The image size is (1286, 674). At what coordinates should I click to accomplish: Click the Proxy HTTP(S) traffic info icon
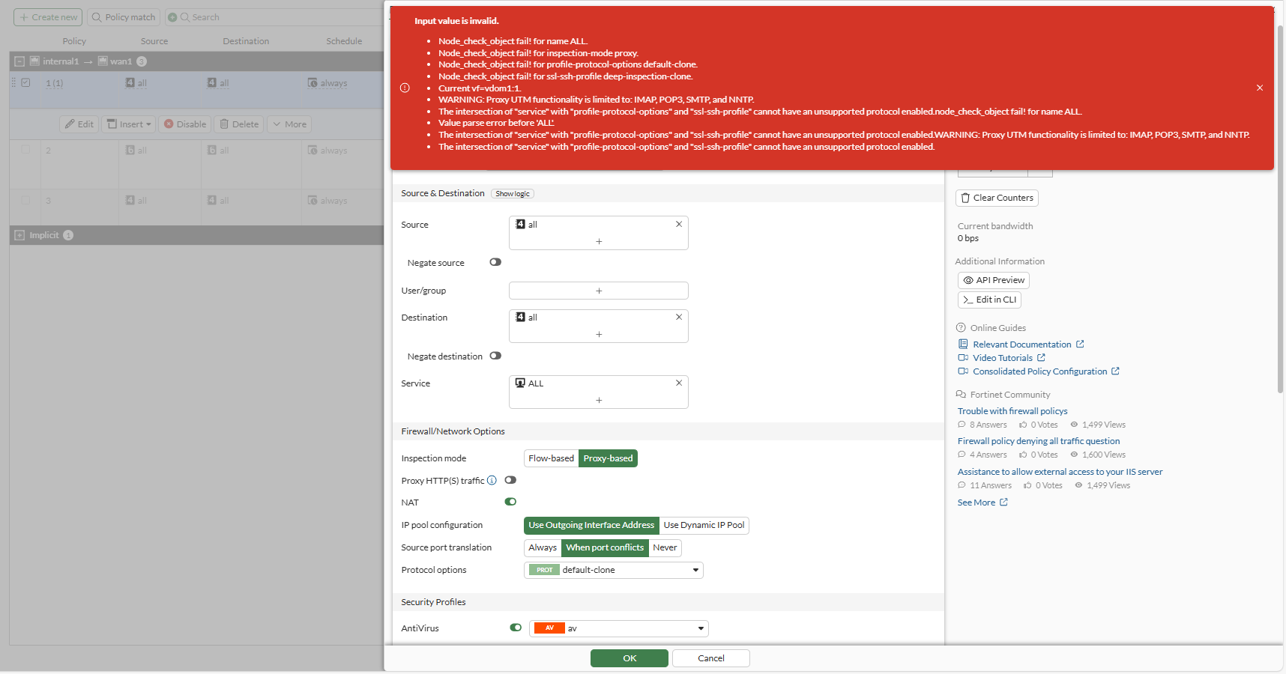pos(492,481)
